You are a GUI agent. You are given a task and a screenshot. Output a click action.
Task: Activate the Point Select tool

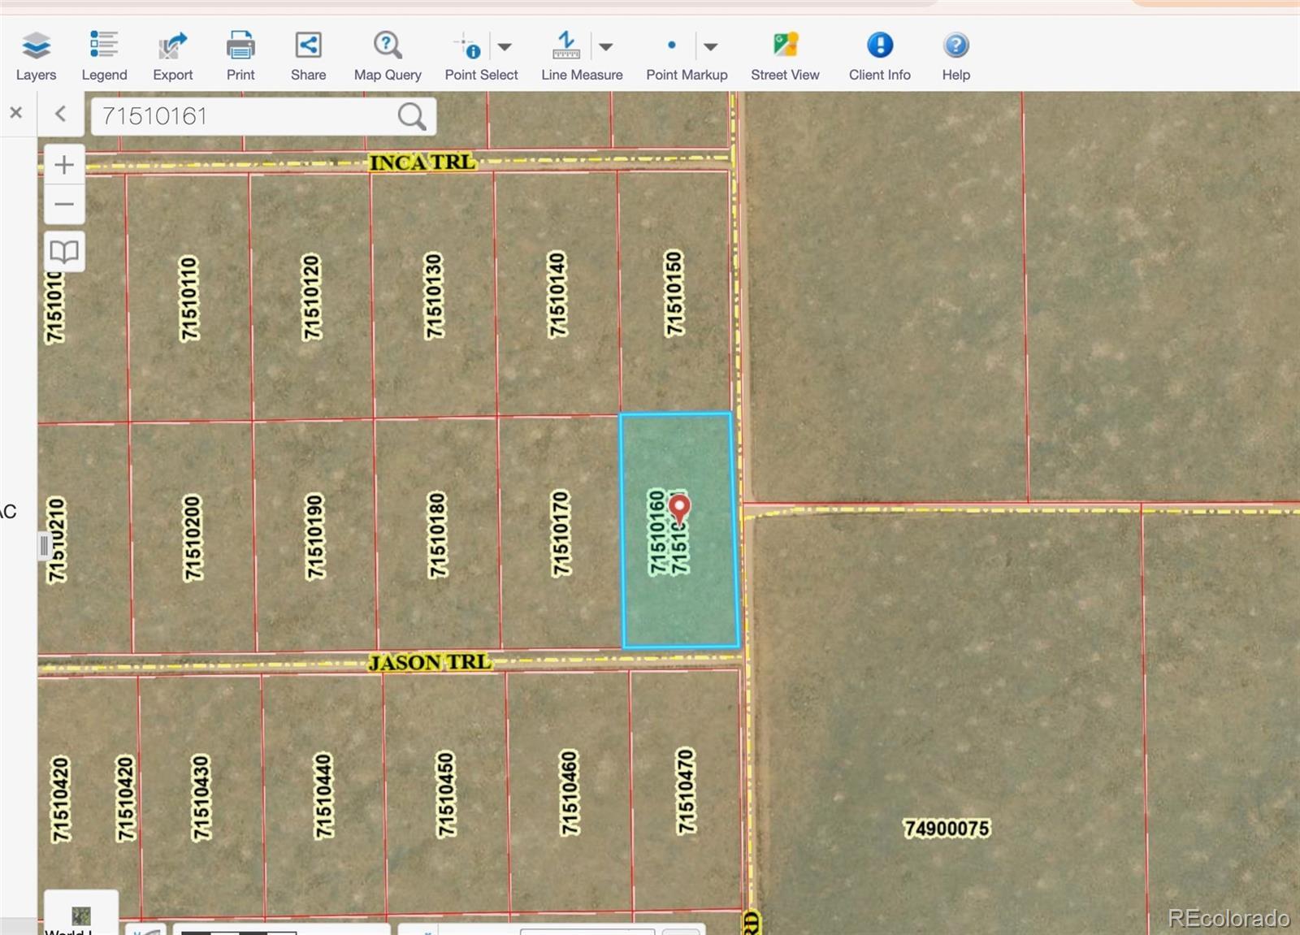(468, 46)
